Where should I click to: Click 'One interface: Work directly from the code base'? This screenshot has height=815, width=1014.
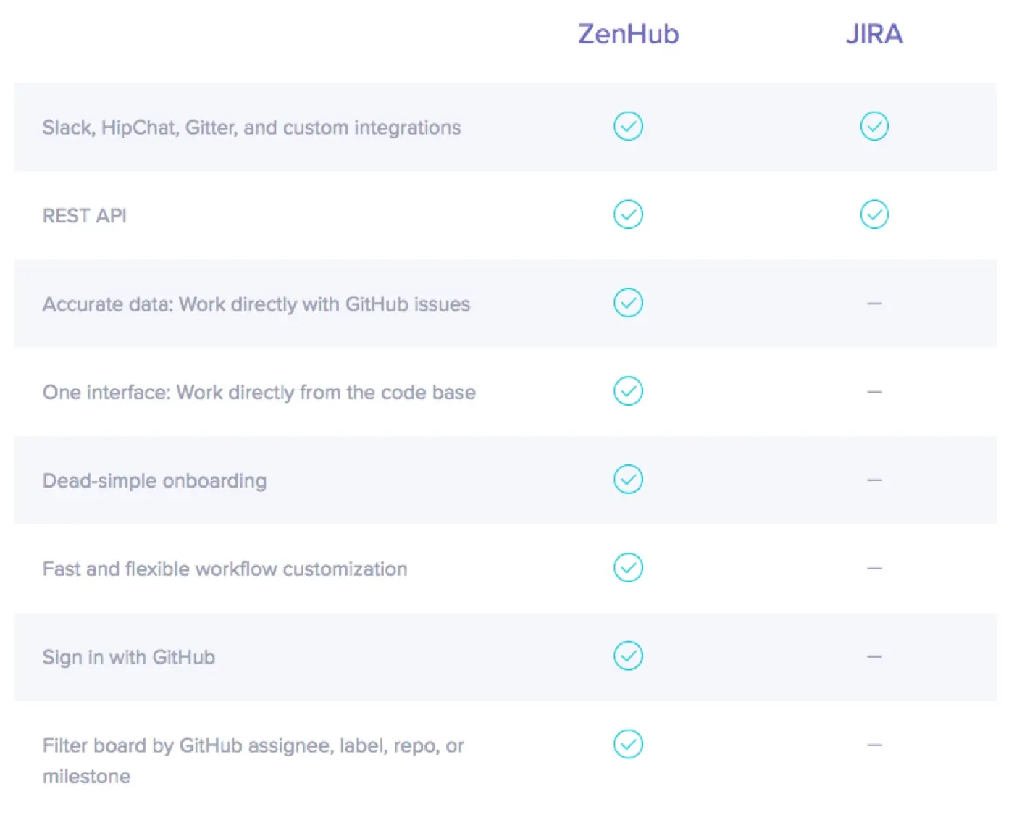pos(259,393)
